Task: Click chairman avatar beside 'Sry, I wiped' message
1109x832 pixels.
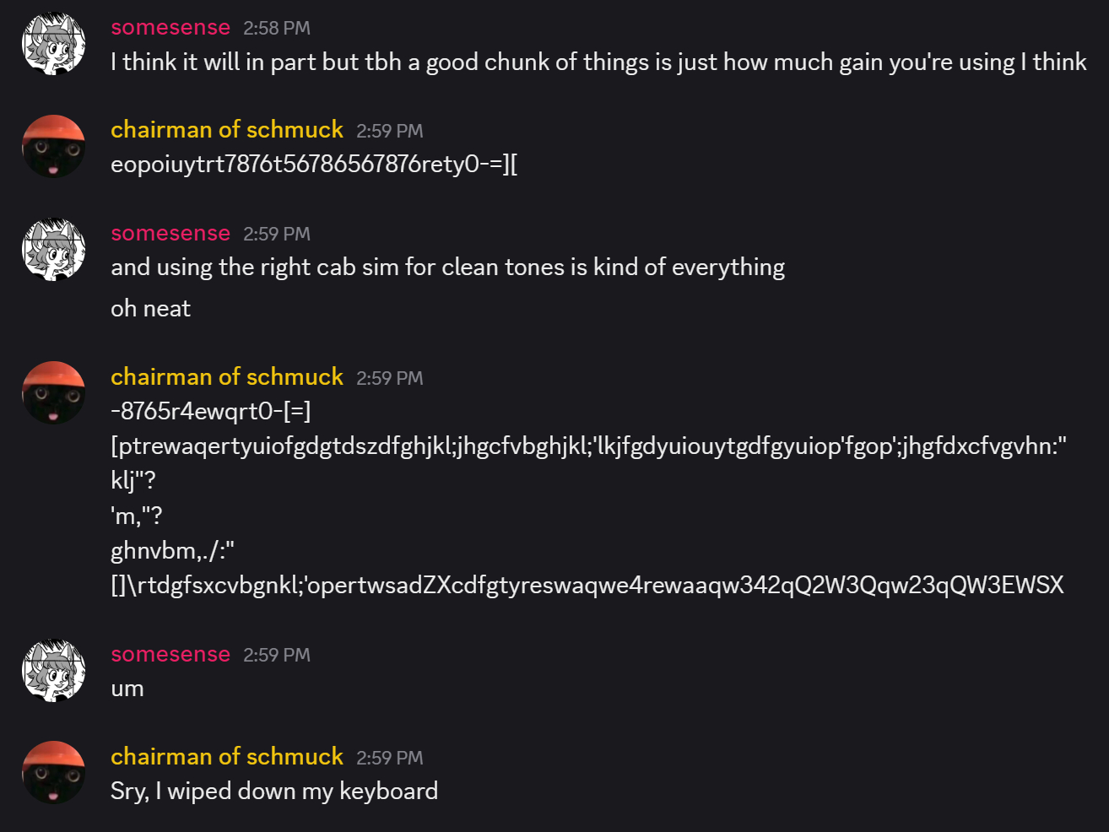Action: click(x=54, y=773)
